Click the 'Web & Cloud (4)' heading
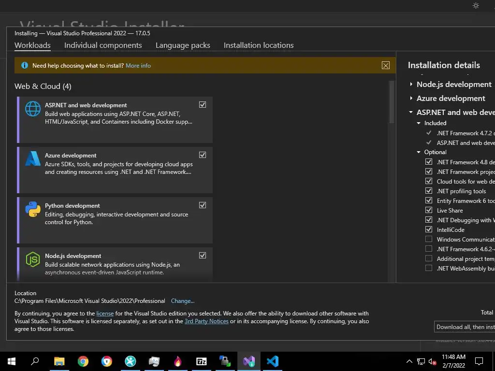This screenshot has width=495, height=371. click(x=43, y=86)
